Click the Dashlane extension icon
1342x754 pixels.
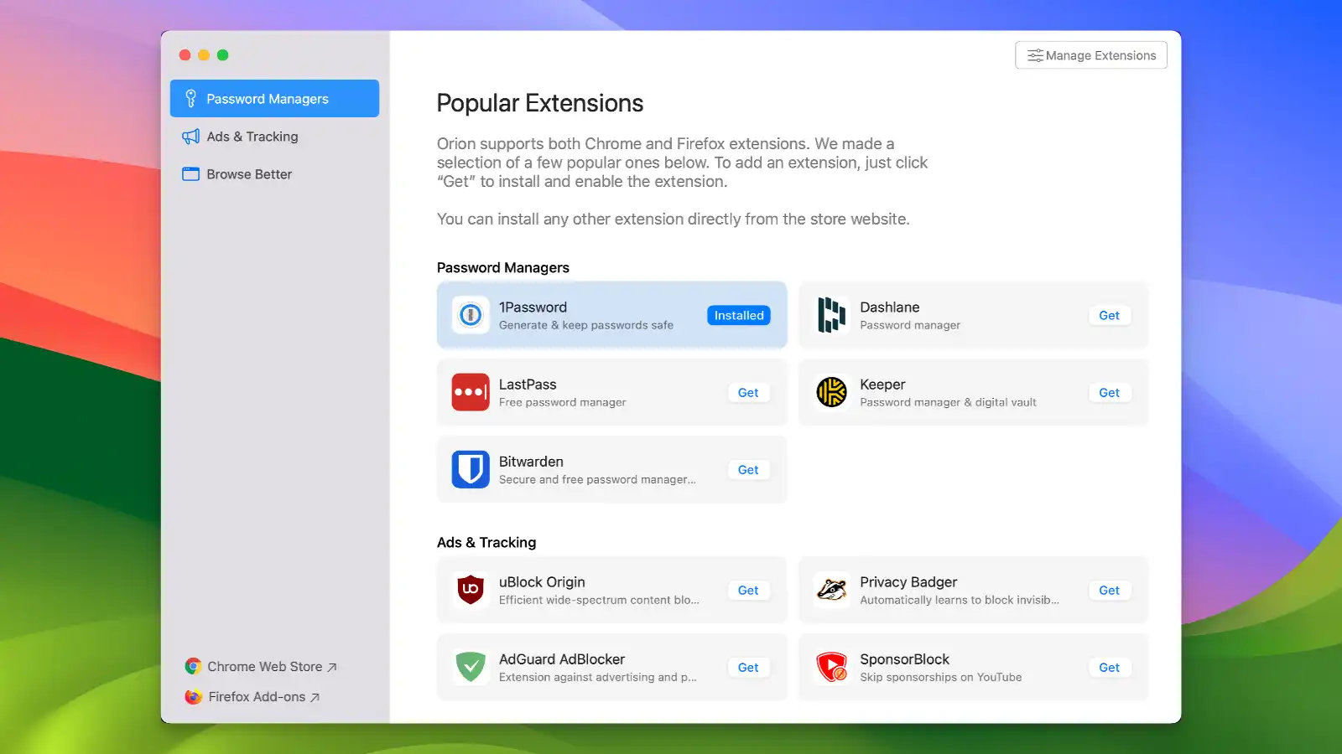[x=831, y=315]
